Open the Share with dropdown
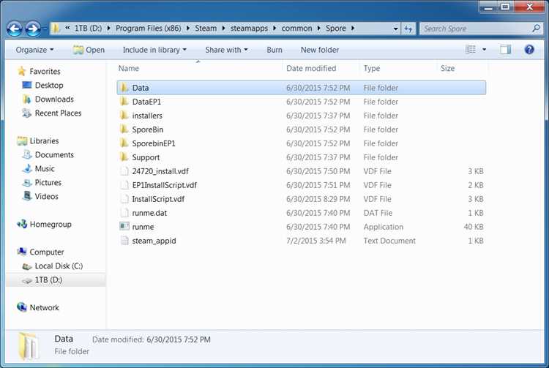549x368 pixels. (226, 50)
